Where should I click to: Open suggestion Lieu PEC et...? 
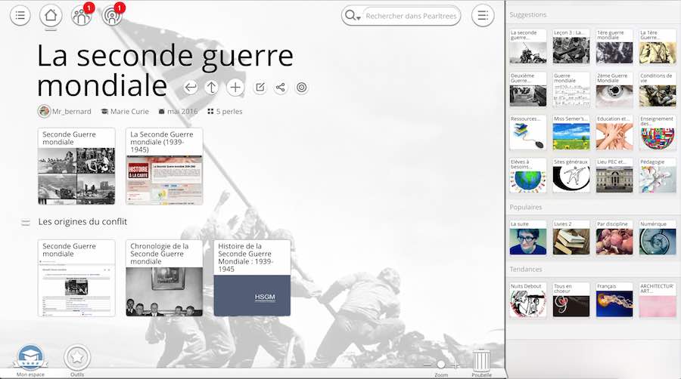click(614, 175)
